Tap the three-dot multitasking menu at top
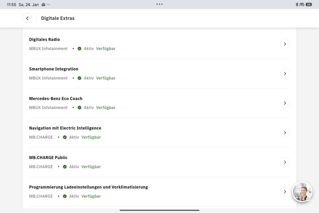The width and height of the screenshot is (319, 213). point(159,4)
